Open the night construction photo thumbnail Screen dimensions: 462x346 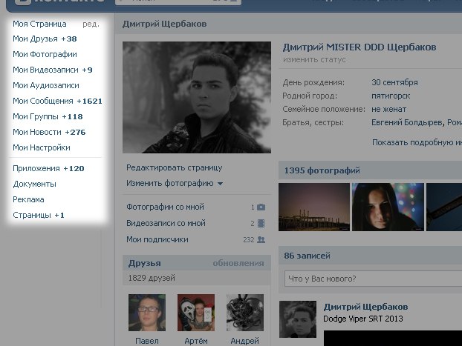[x=314, y=207]
